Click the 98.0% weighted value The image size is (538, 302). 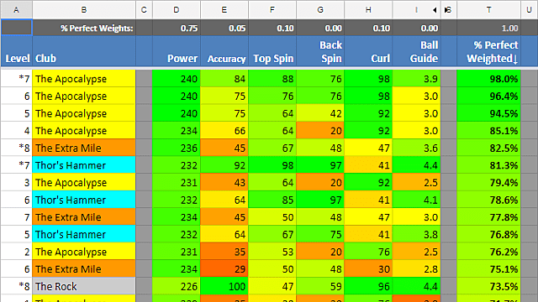tap(488, 79)
